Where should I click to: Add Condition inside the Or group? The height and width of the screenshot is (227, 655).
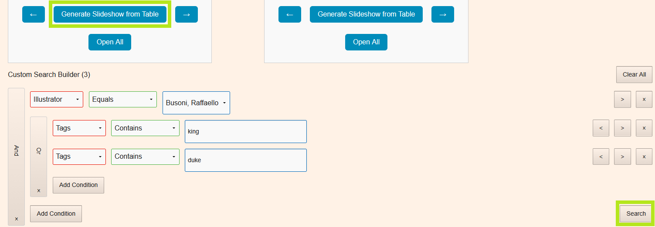tap(78, 185)
